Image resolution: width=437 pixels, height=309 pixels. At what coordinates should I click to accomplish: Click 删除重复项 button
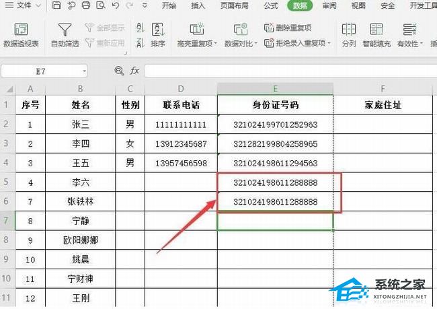point(288,28)
